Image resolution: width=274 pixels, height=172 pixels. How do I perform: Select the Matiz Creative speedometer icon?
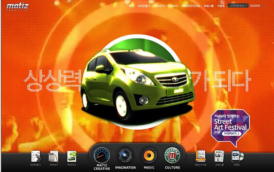coord(102,155)
